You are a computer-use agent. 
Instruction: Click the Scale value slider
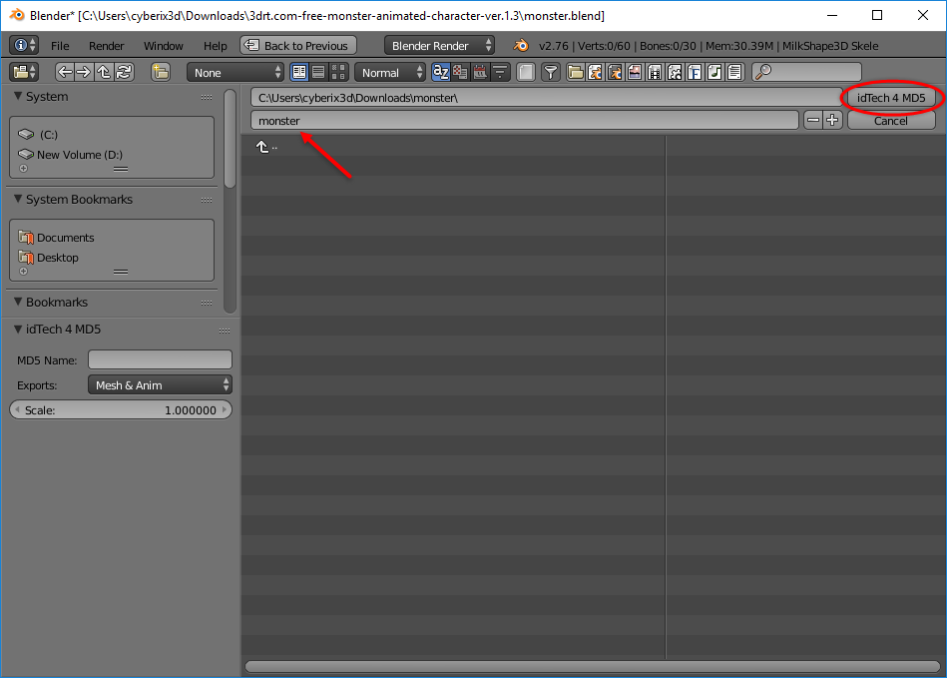pyautogui.click(x=121, y=409)
